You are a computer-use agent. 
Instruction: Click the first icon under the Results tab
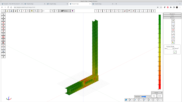(x=173, y=21)
